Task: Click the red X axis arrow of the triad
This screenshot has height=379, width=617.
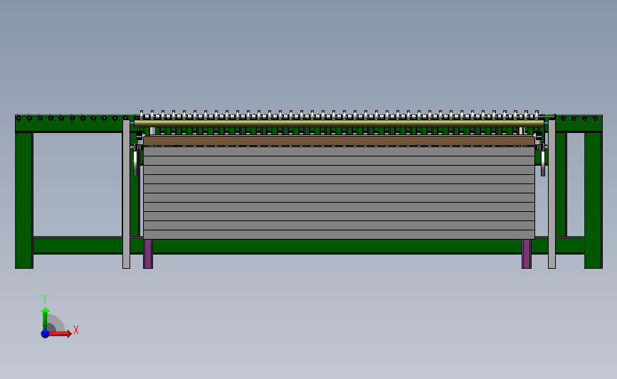Action: click(59, 333)
